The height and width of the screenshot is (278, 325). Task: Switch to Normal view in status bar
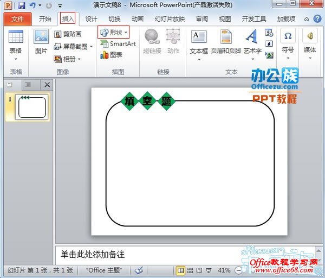[181, 270]
